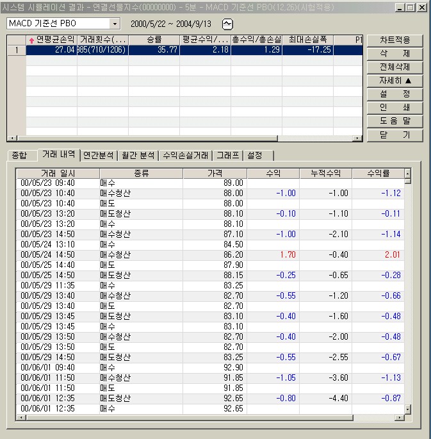
Task: Select the 수익손실거래 tab
Action: coord(185,155)
